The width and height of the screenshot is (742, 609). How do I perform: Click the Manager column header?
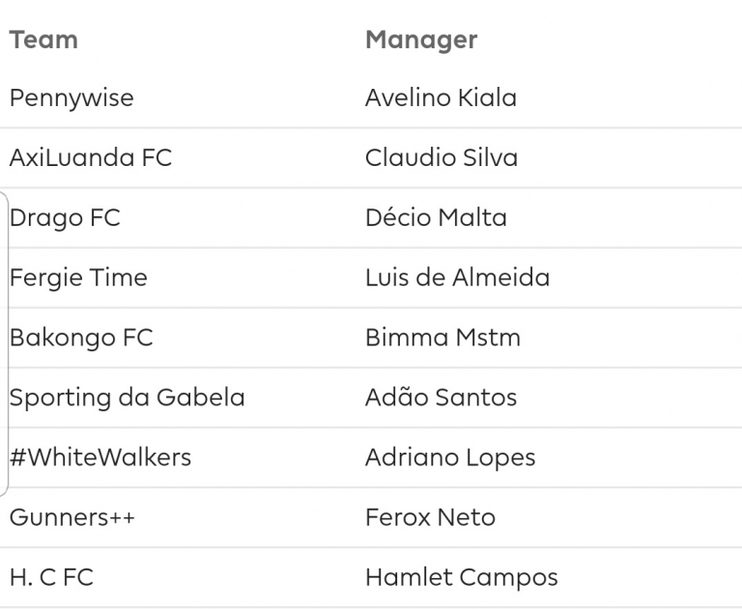coord(421,41)
